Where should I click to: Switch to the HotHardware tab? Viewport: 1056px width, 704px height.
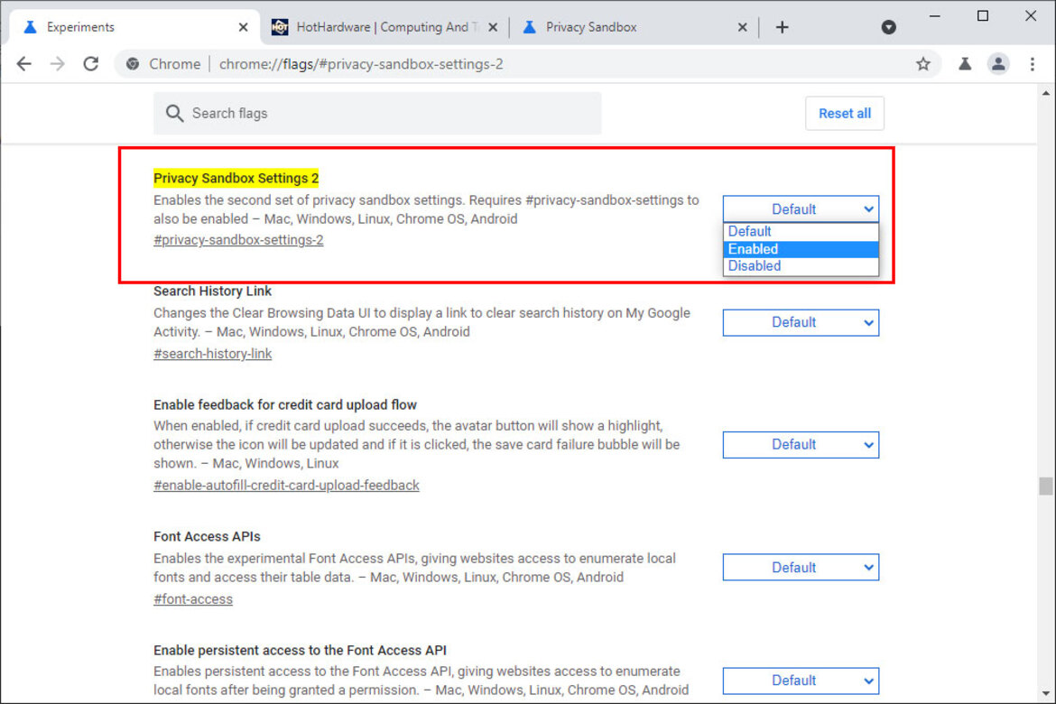click(384, 27)
